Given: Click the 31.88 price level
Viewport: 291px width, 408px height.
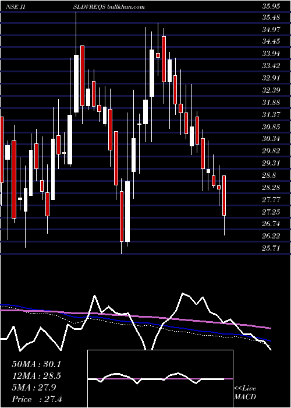Looking at the screenshot, I should coord(271,103).
